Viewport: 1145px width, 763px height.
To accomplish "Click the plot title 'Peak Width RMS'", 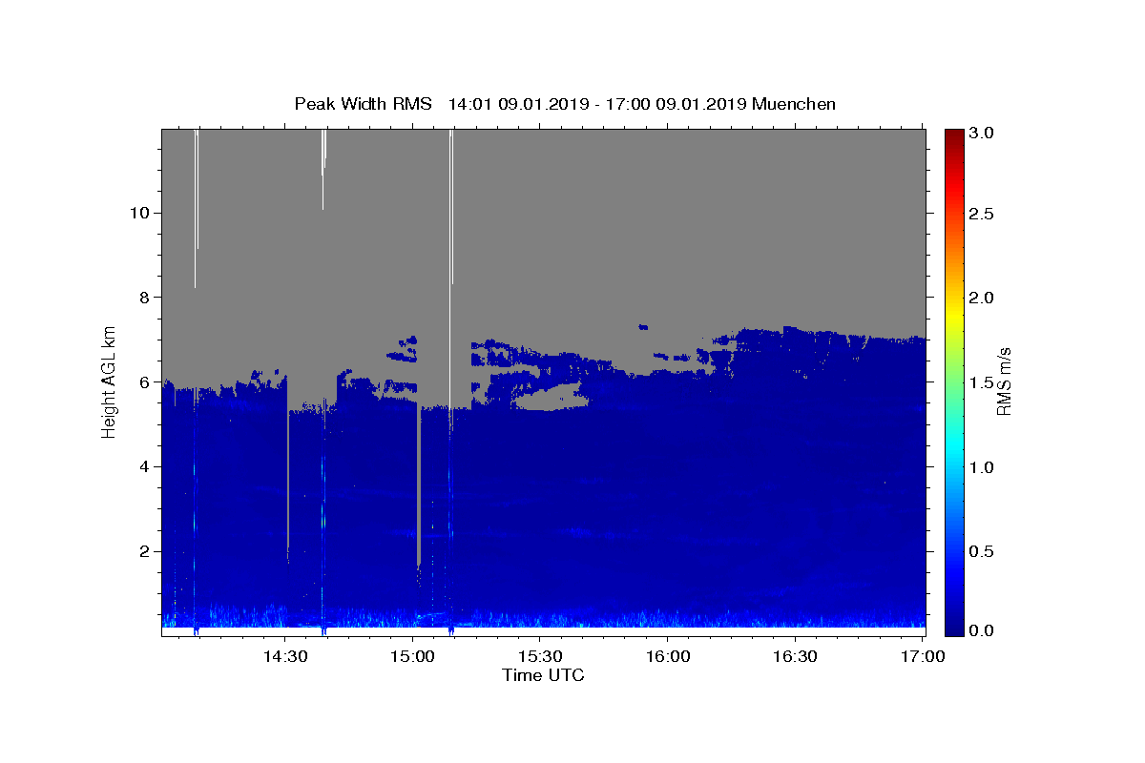I will pyautogui.click(x=363, y=104).
